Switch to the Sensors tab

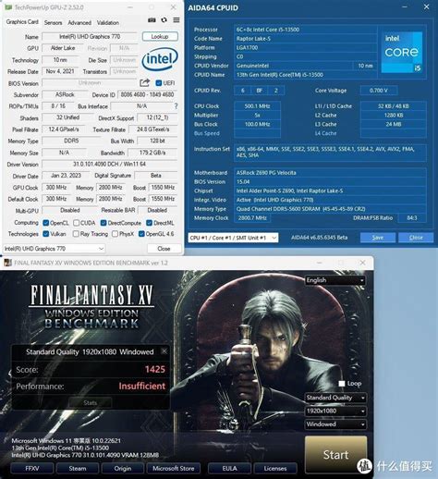click(53, 22)
